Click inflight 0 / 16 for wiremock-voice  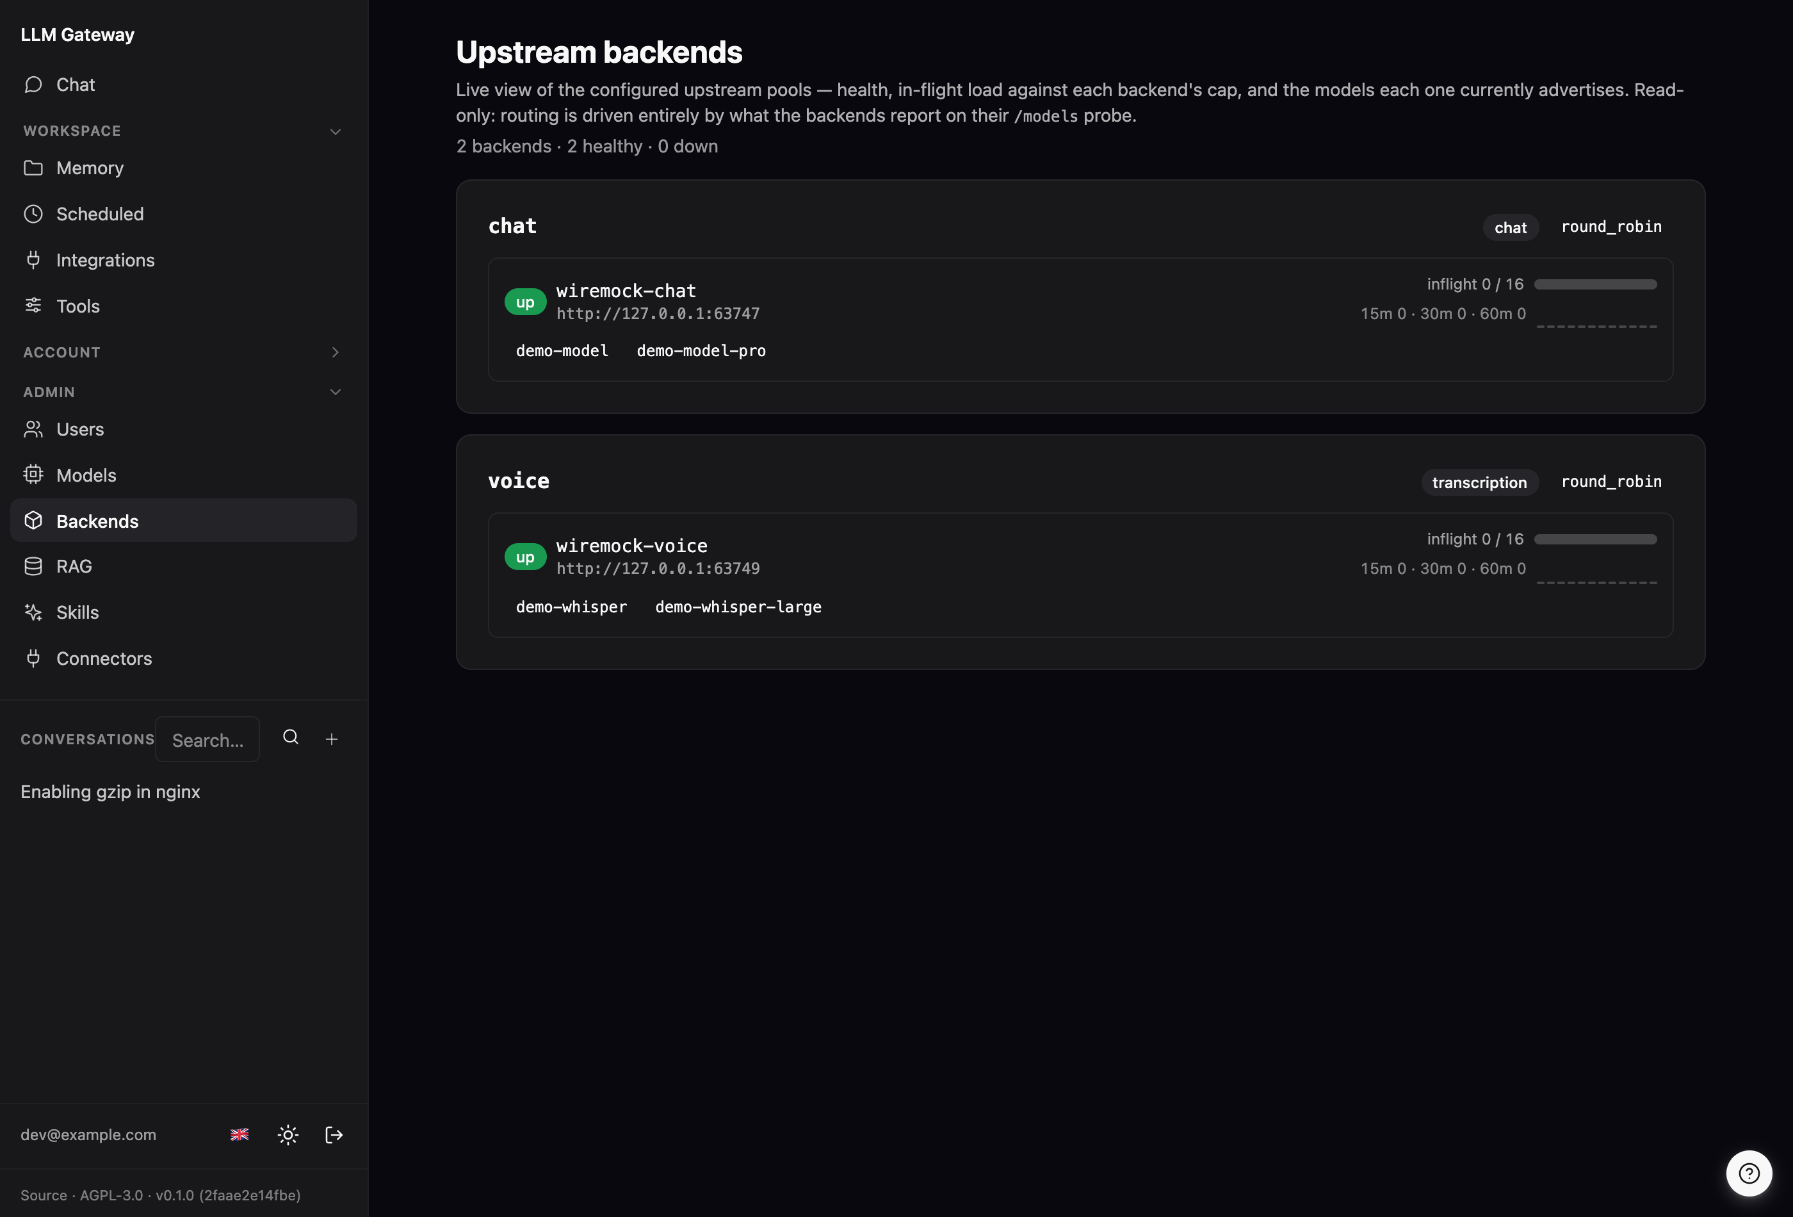1474,539
